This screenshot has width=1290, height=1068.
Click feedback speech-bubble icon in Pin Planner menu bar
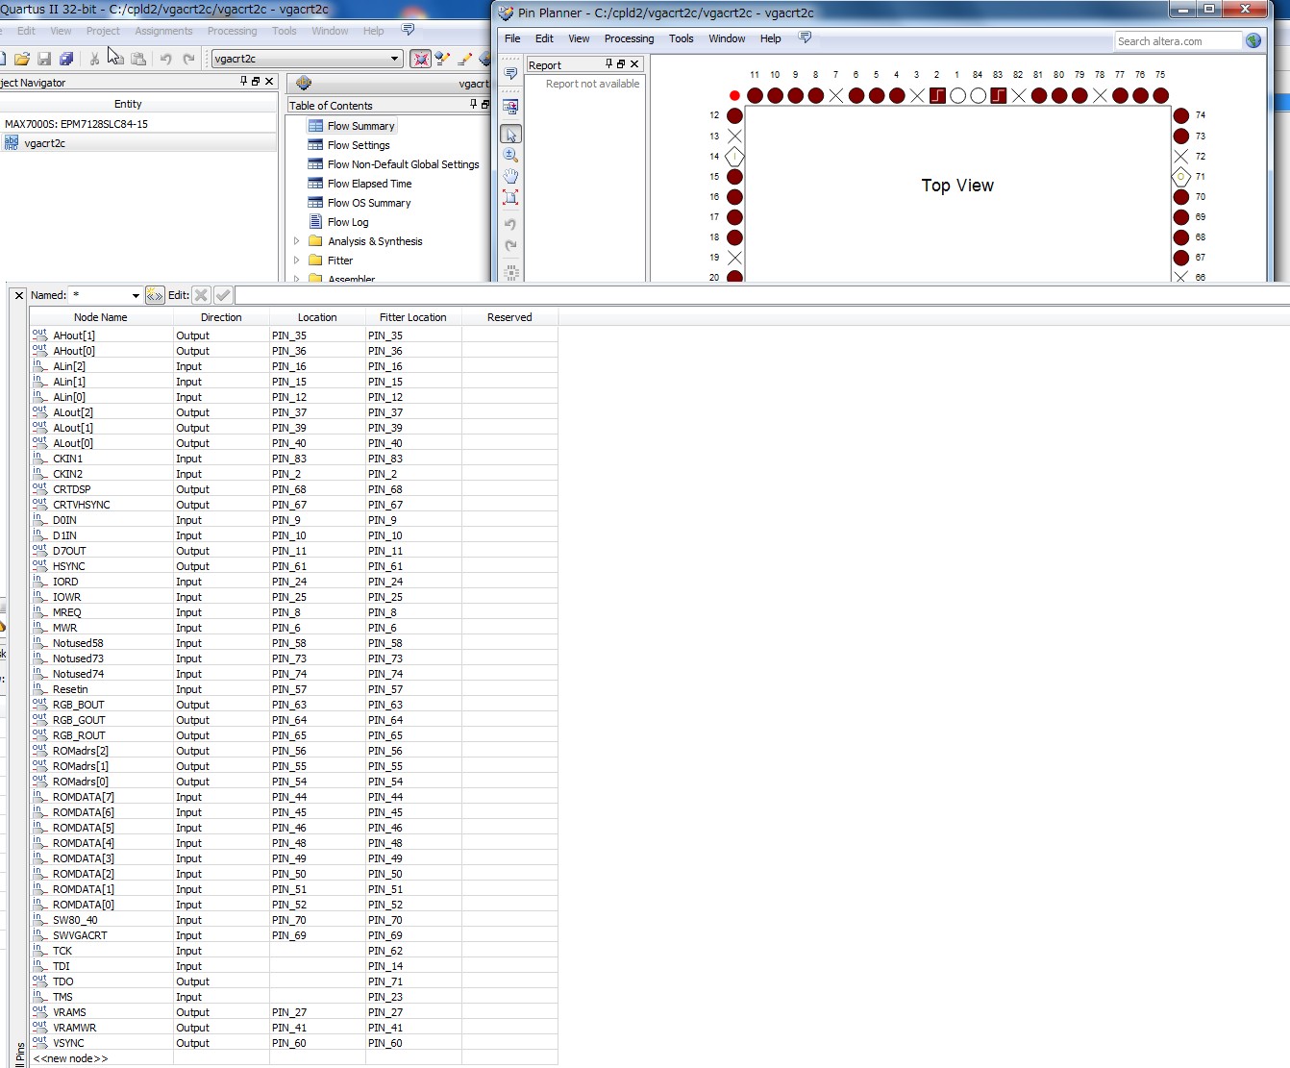pyautogui.click(x=806, y=37)
